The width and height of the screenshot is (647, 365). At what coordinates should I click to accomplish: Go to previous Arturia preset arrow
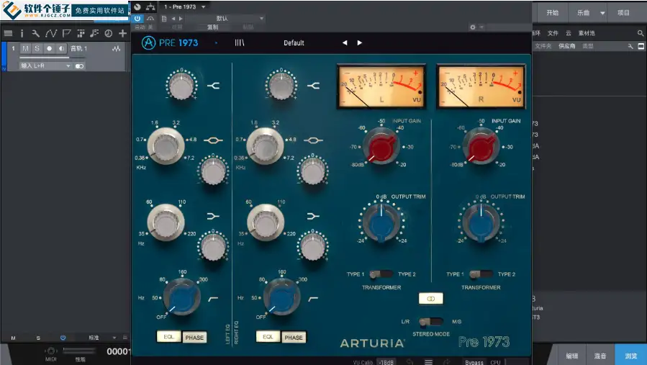345,42
